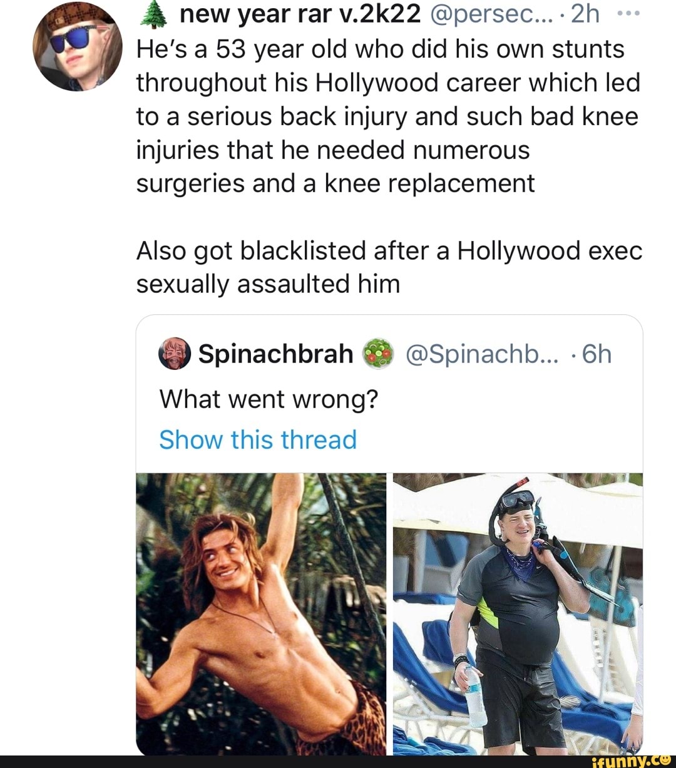Click the 'Spinachbrah' display name

point(276,354)
